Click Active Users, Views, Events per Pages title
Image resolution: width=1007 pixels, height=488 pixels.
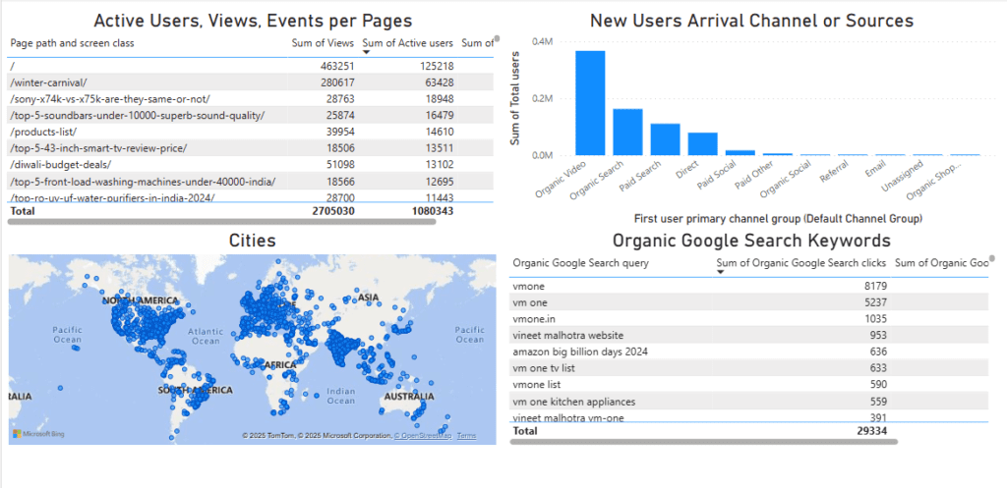tap(253, 21)
